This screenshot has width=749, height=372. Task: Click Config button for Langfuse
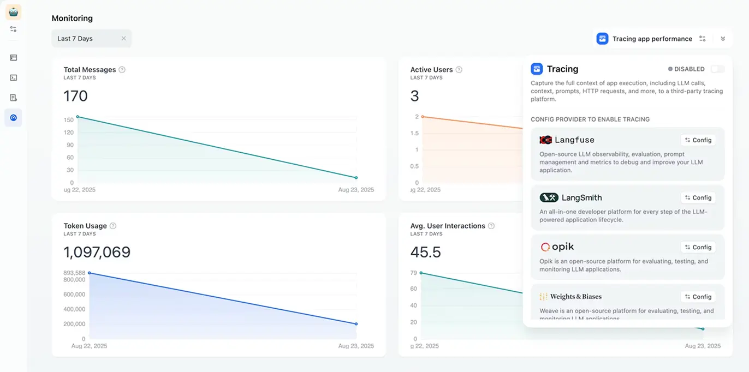pyautogui.click(x=698, y=140)
